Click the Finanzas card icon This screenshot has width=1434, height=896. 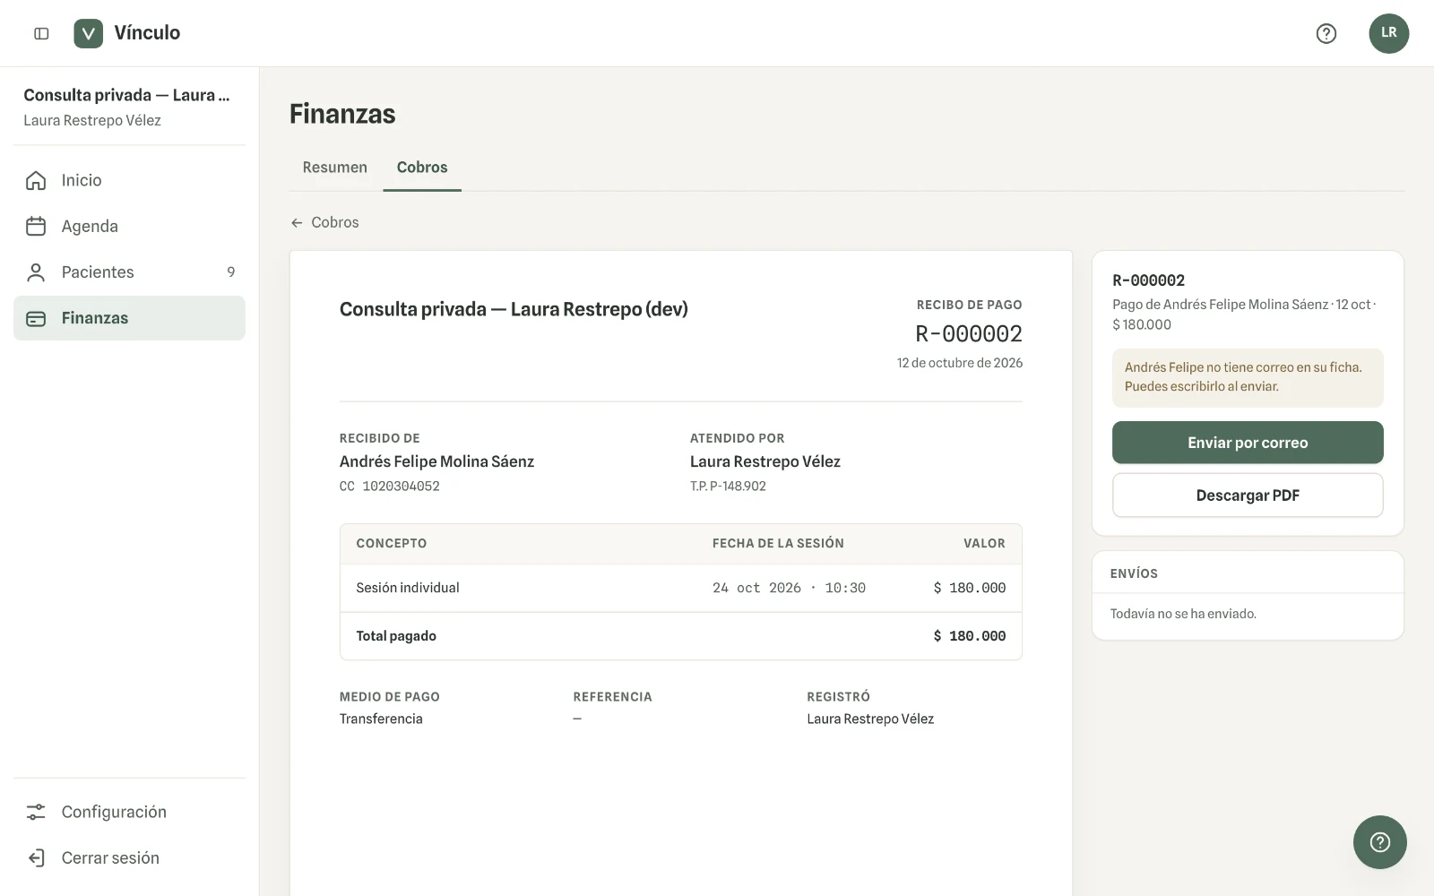(x=36, y=318)
